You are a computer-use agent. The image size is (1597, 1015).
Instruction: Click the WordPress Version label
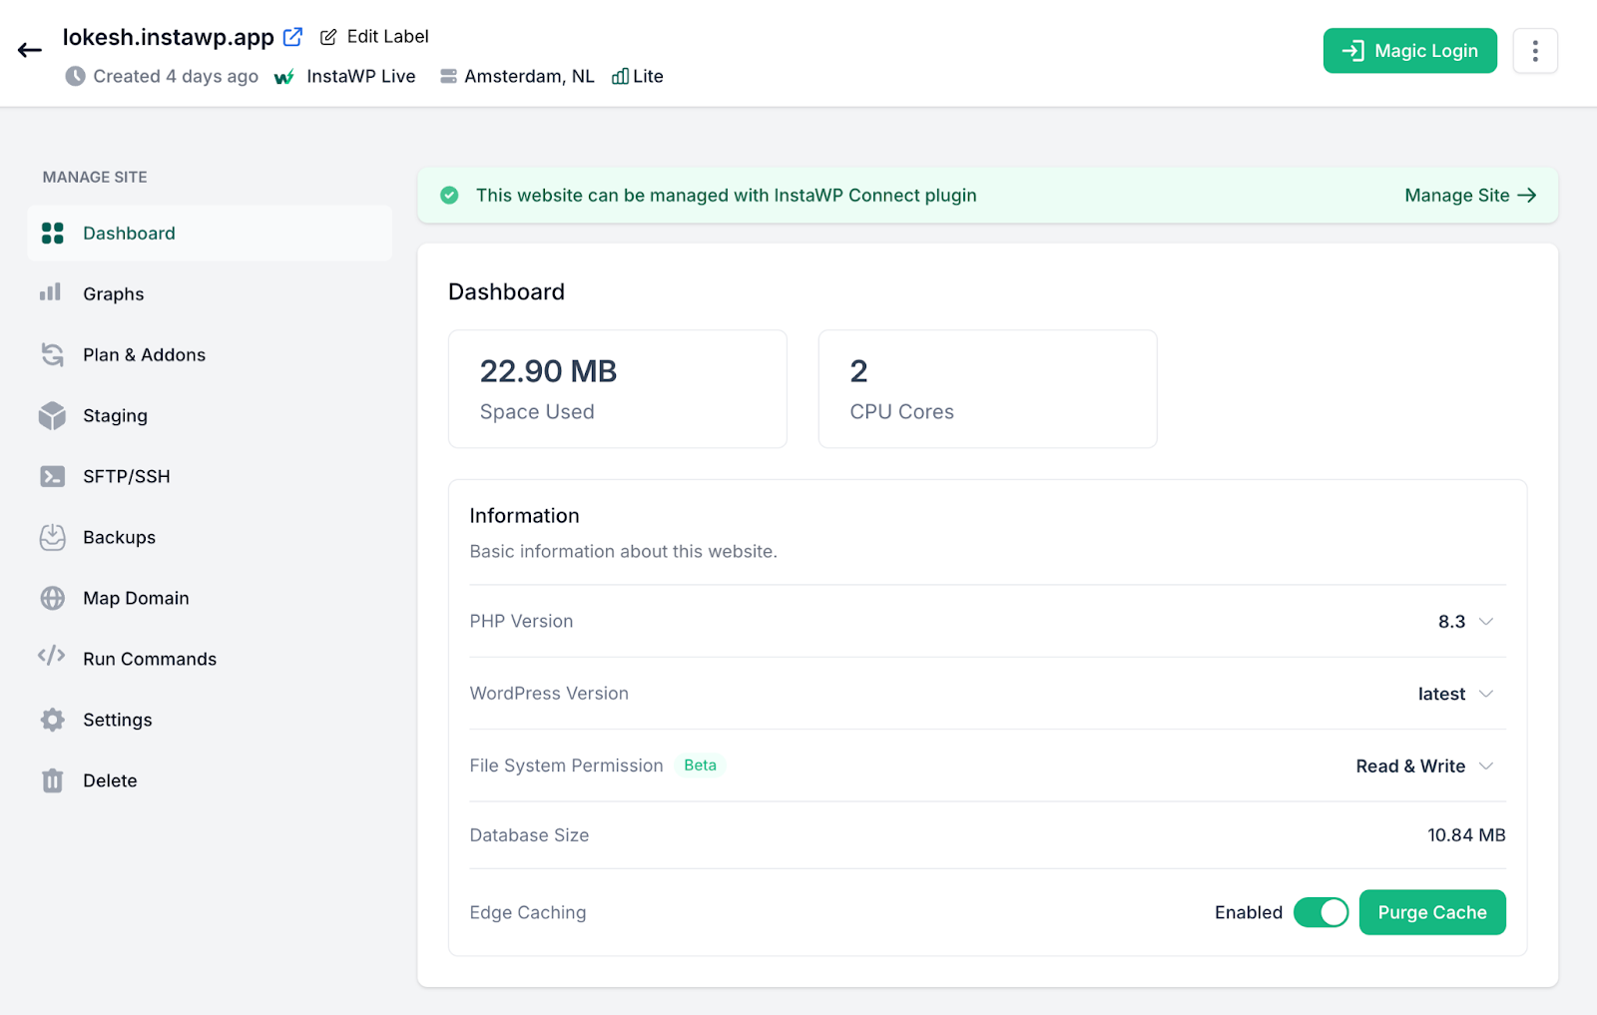pyautogui.click(x=549, y=694)
